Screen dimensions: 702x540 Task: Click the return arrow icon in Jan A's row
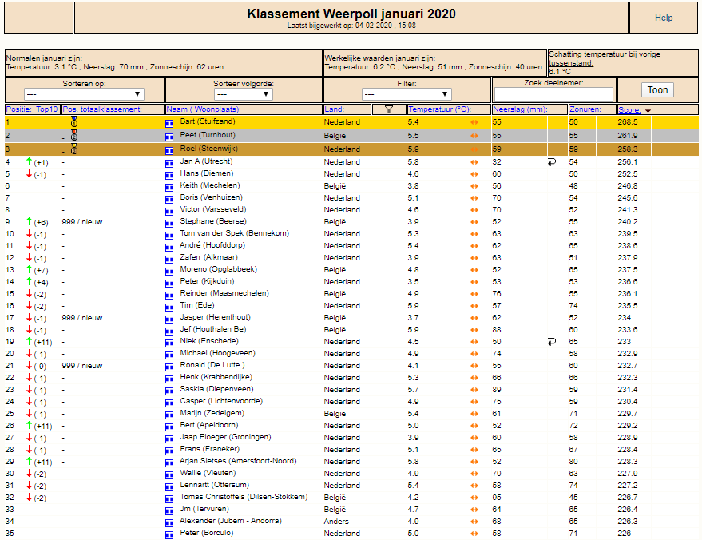[x=552, y=162]
